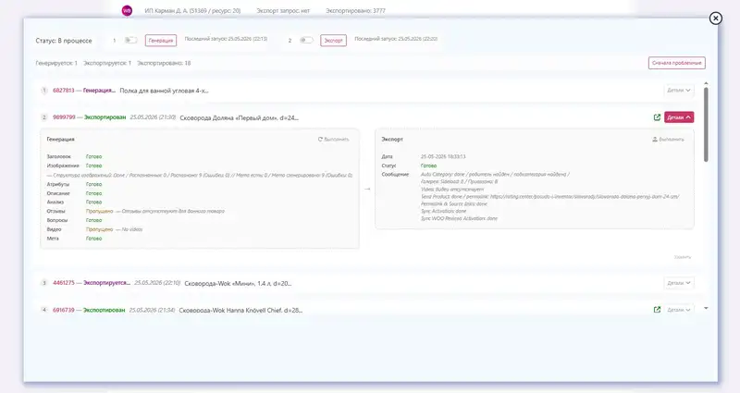Click the Удалить link below the details
Screen dimensions: 740x393
click(683, 257)
